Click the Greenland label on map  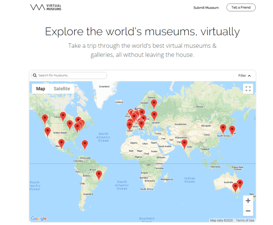point(104,87)
